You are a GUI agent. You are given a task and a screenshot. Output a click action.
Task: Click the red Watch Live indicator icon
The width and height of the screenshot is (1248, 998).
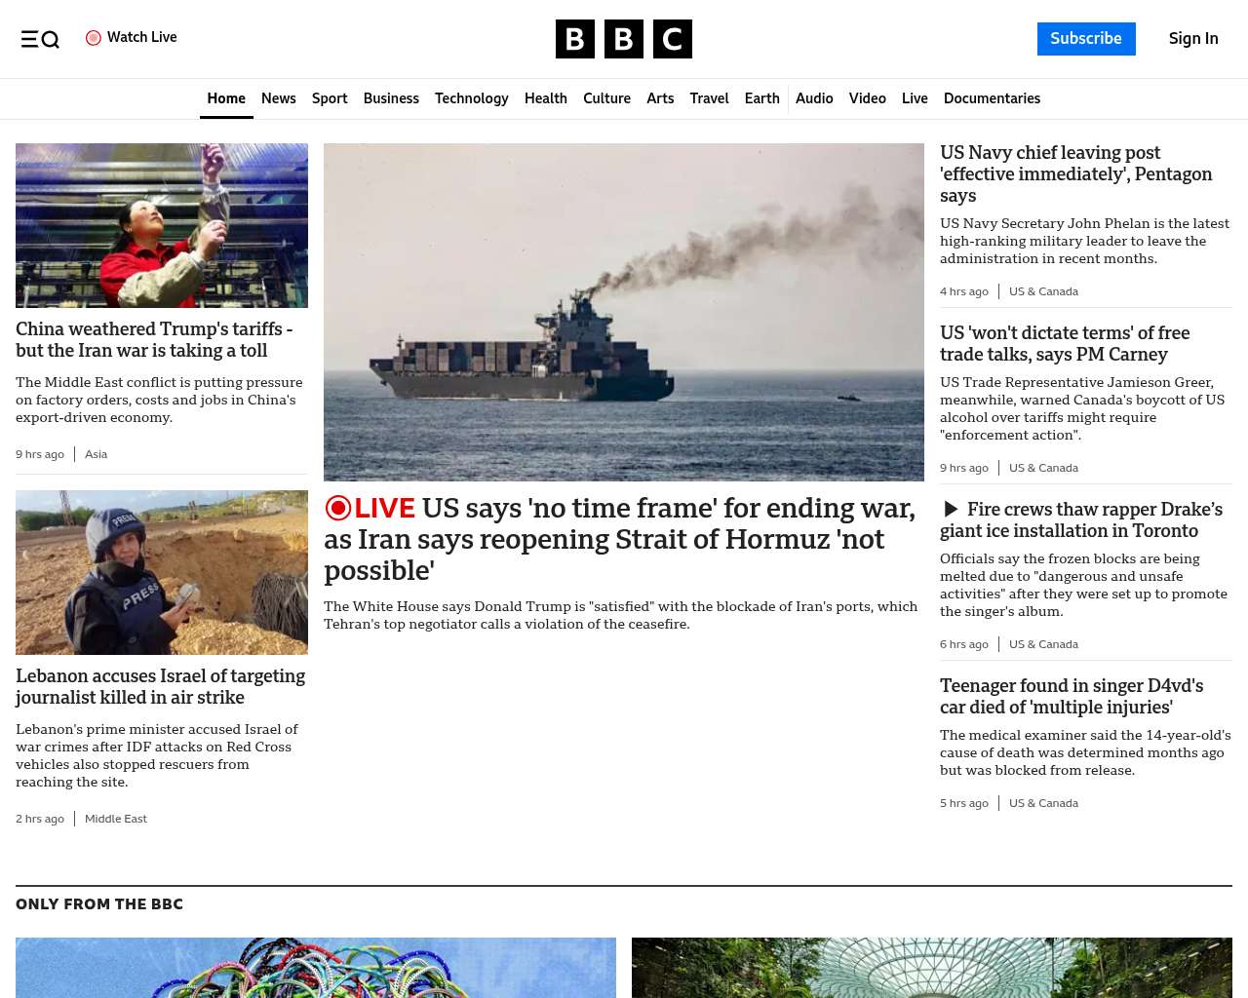coord(94,38)
